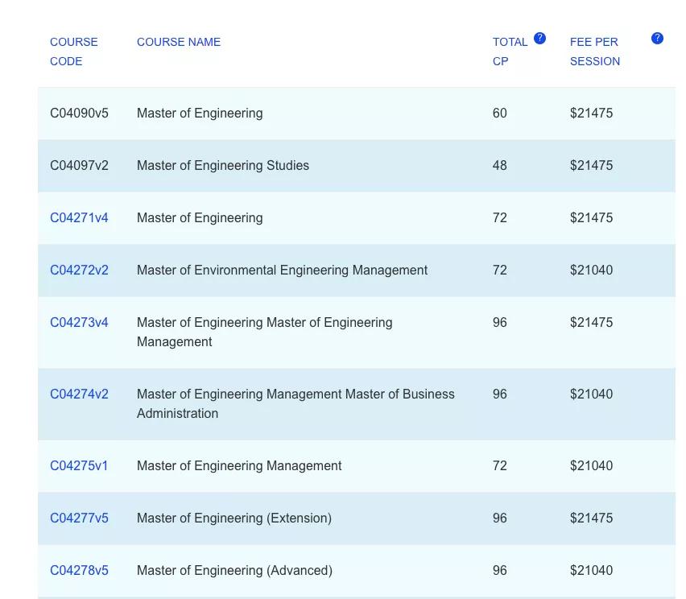Open course code C04278v5 link
686x599 pixels.
(x=79, y=571)
